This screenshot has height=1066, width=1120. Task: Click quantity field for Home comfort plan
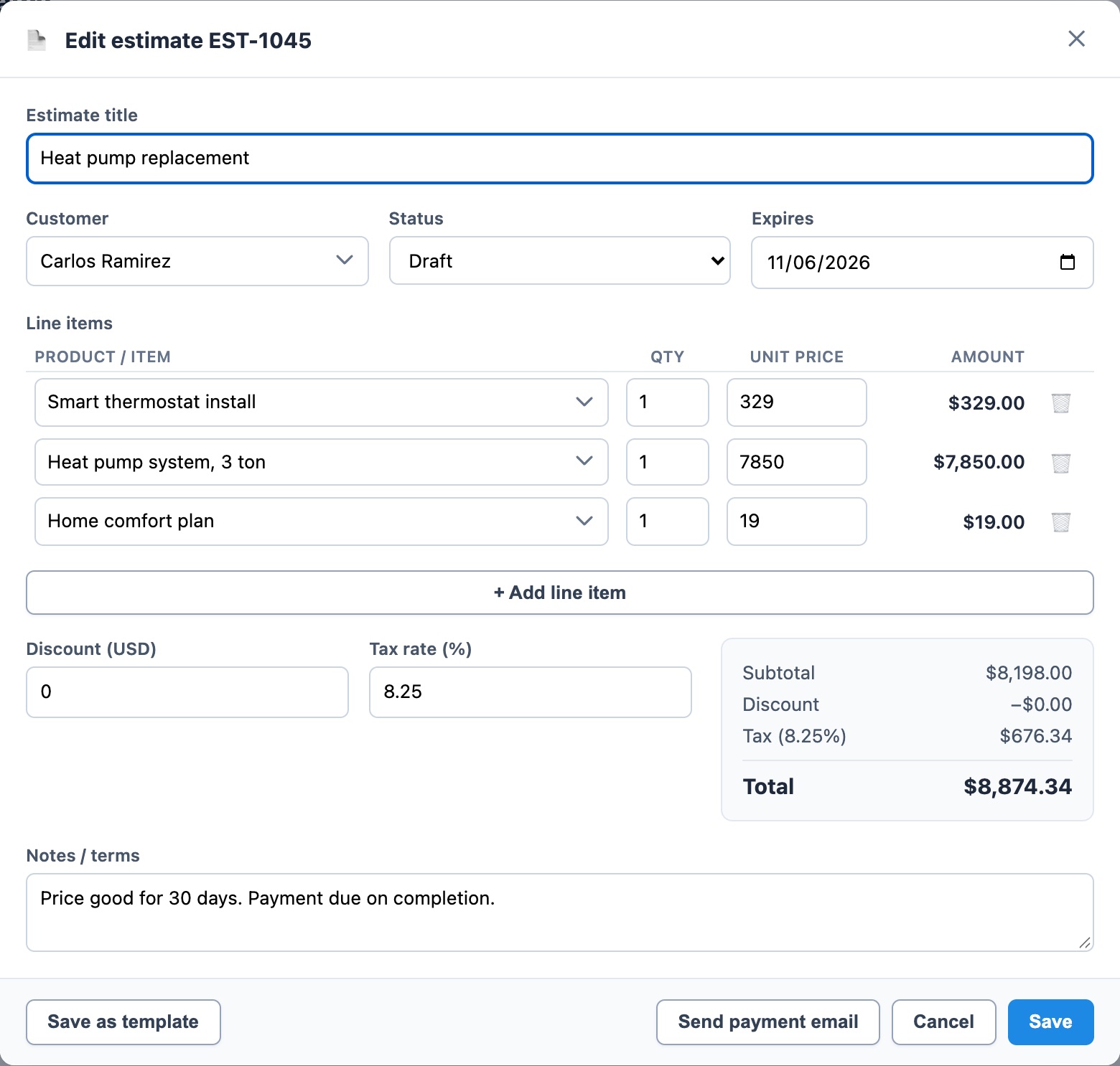tap(668, 522)
